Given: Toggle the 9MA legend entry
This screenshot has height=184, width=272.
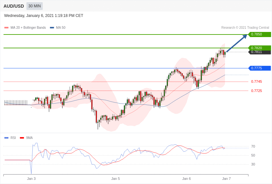Looking at the screenshot, I should (26, 138).
